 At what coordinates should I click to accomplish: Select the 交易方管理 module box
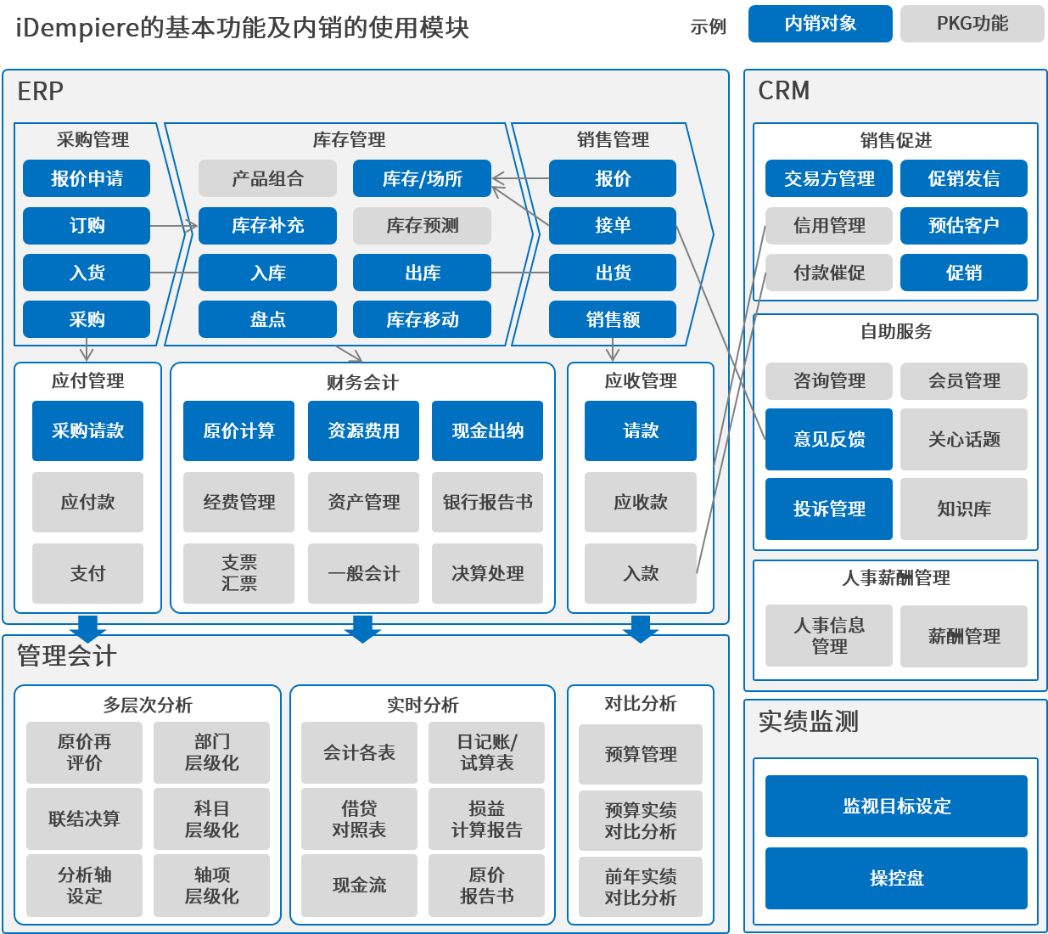[x=829, y=178]
